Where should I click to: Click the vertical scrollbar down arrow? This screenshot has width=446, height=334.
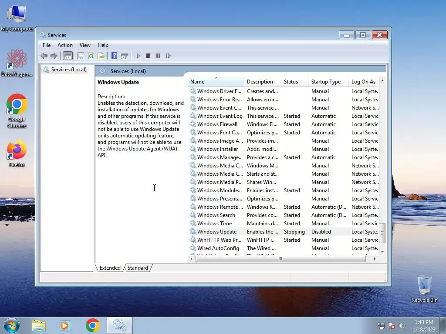[382, 252]
